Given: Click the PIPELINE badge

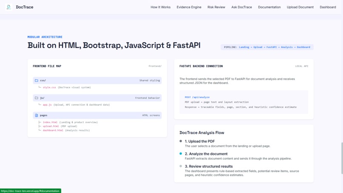Looking at the screenshot, I should [x=267, y=47].
